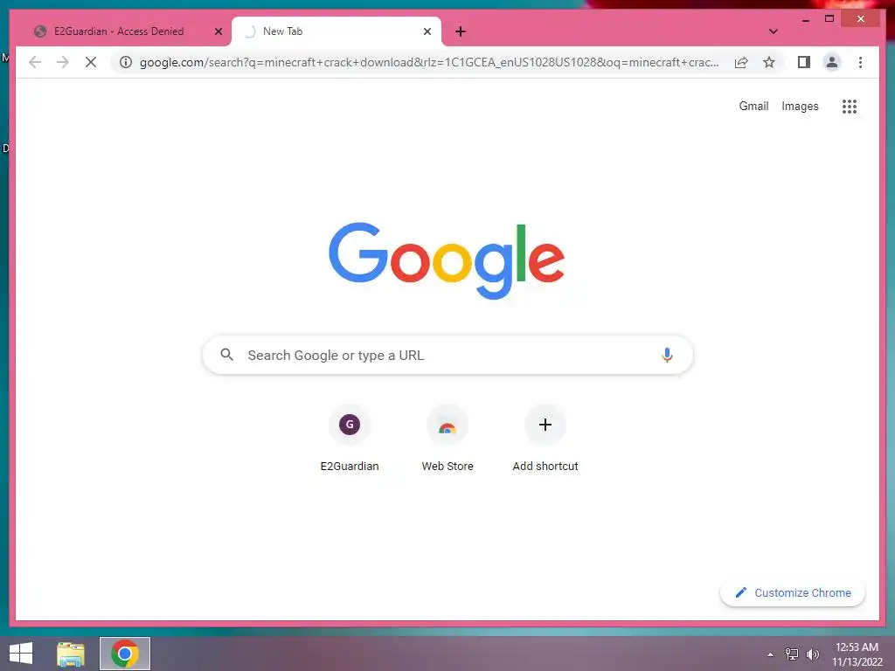Open Chrome three-dot menu
Screen dimensions: 895x671
pos(860,62)
